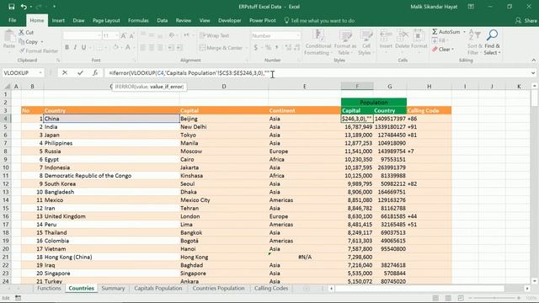Open the Developer ribbon tab
Viewport: 539px width, 303px height.
pyautogui.click(x=230, y=20)
